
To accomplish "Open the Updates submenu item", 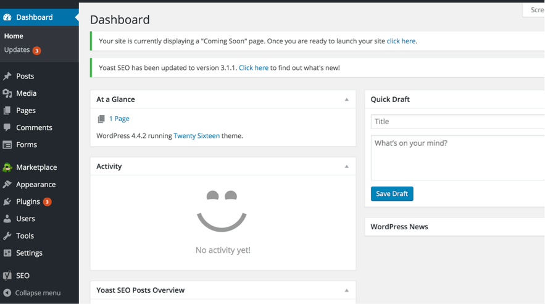I will [x=17, y=49].
